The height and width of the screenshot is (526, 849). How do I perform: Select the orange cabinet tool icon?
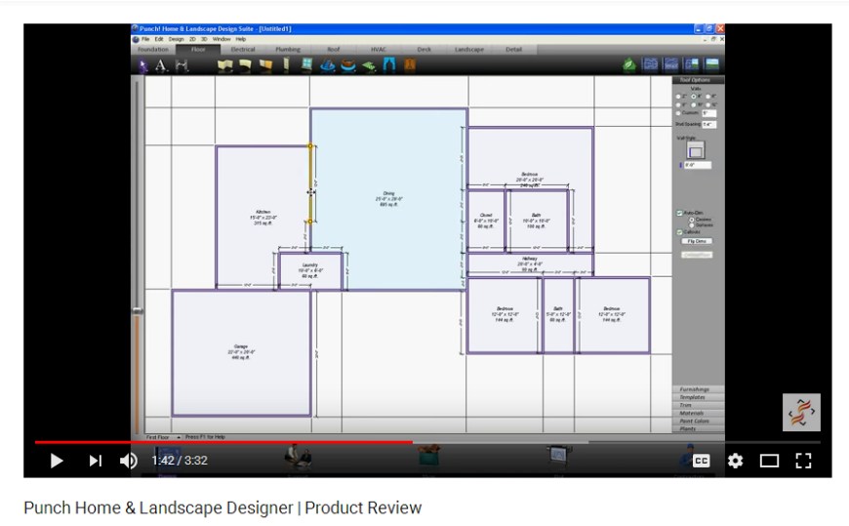click(x=410, y=65)
